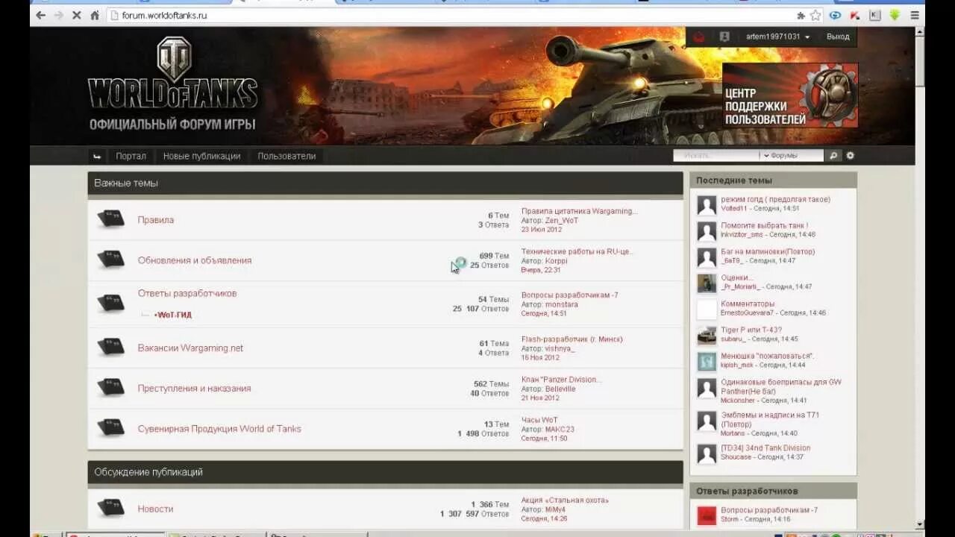Open last post 'Технические работы на RU-це...'
Screen dimensions: 955x537
click(x=577, y=251)
